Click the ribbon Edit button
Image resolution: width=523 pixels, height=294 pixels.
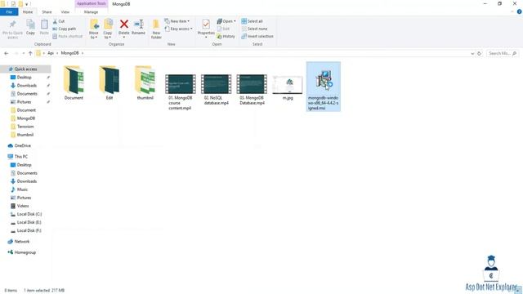[x=223, y=29]
